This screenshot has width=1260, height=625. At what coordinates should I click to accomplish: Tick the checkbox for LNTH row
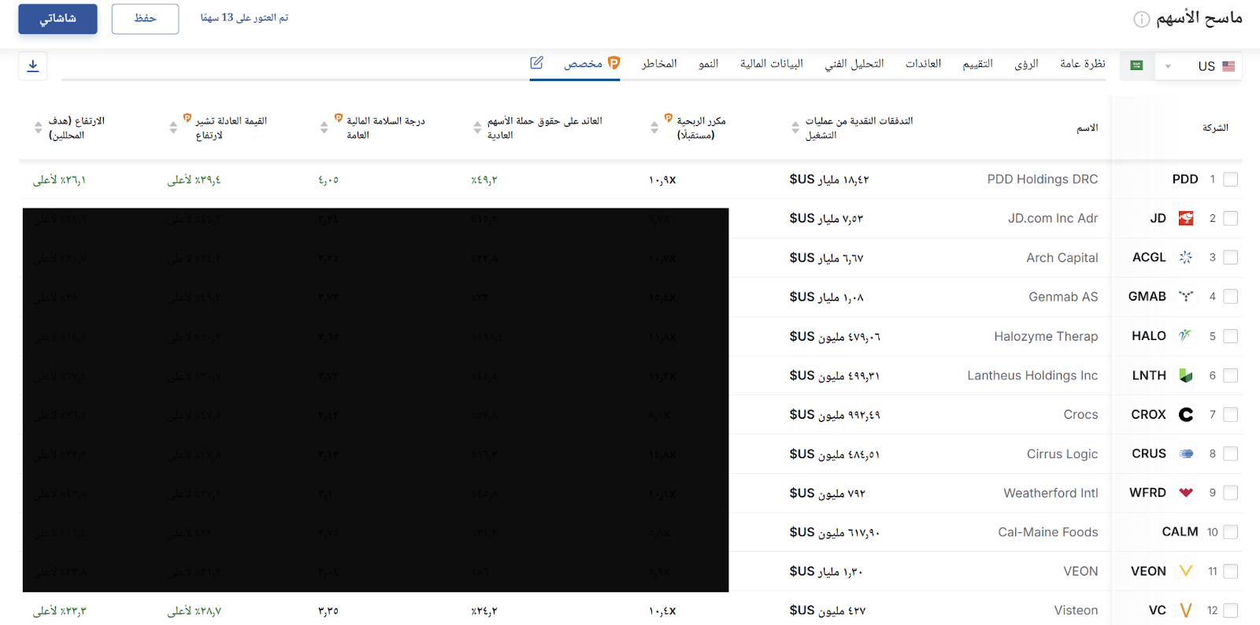tap(1231, 375)
